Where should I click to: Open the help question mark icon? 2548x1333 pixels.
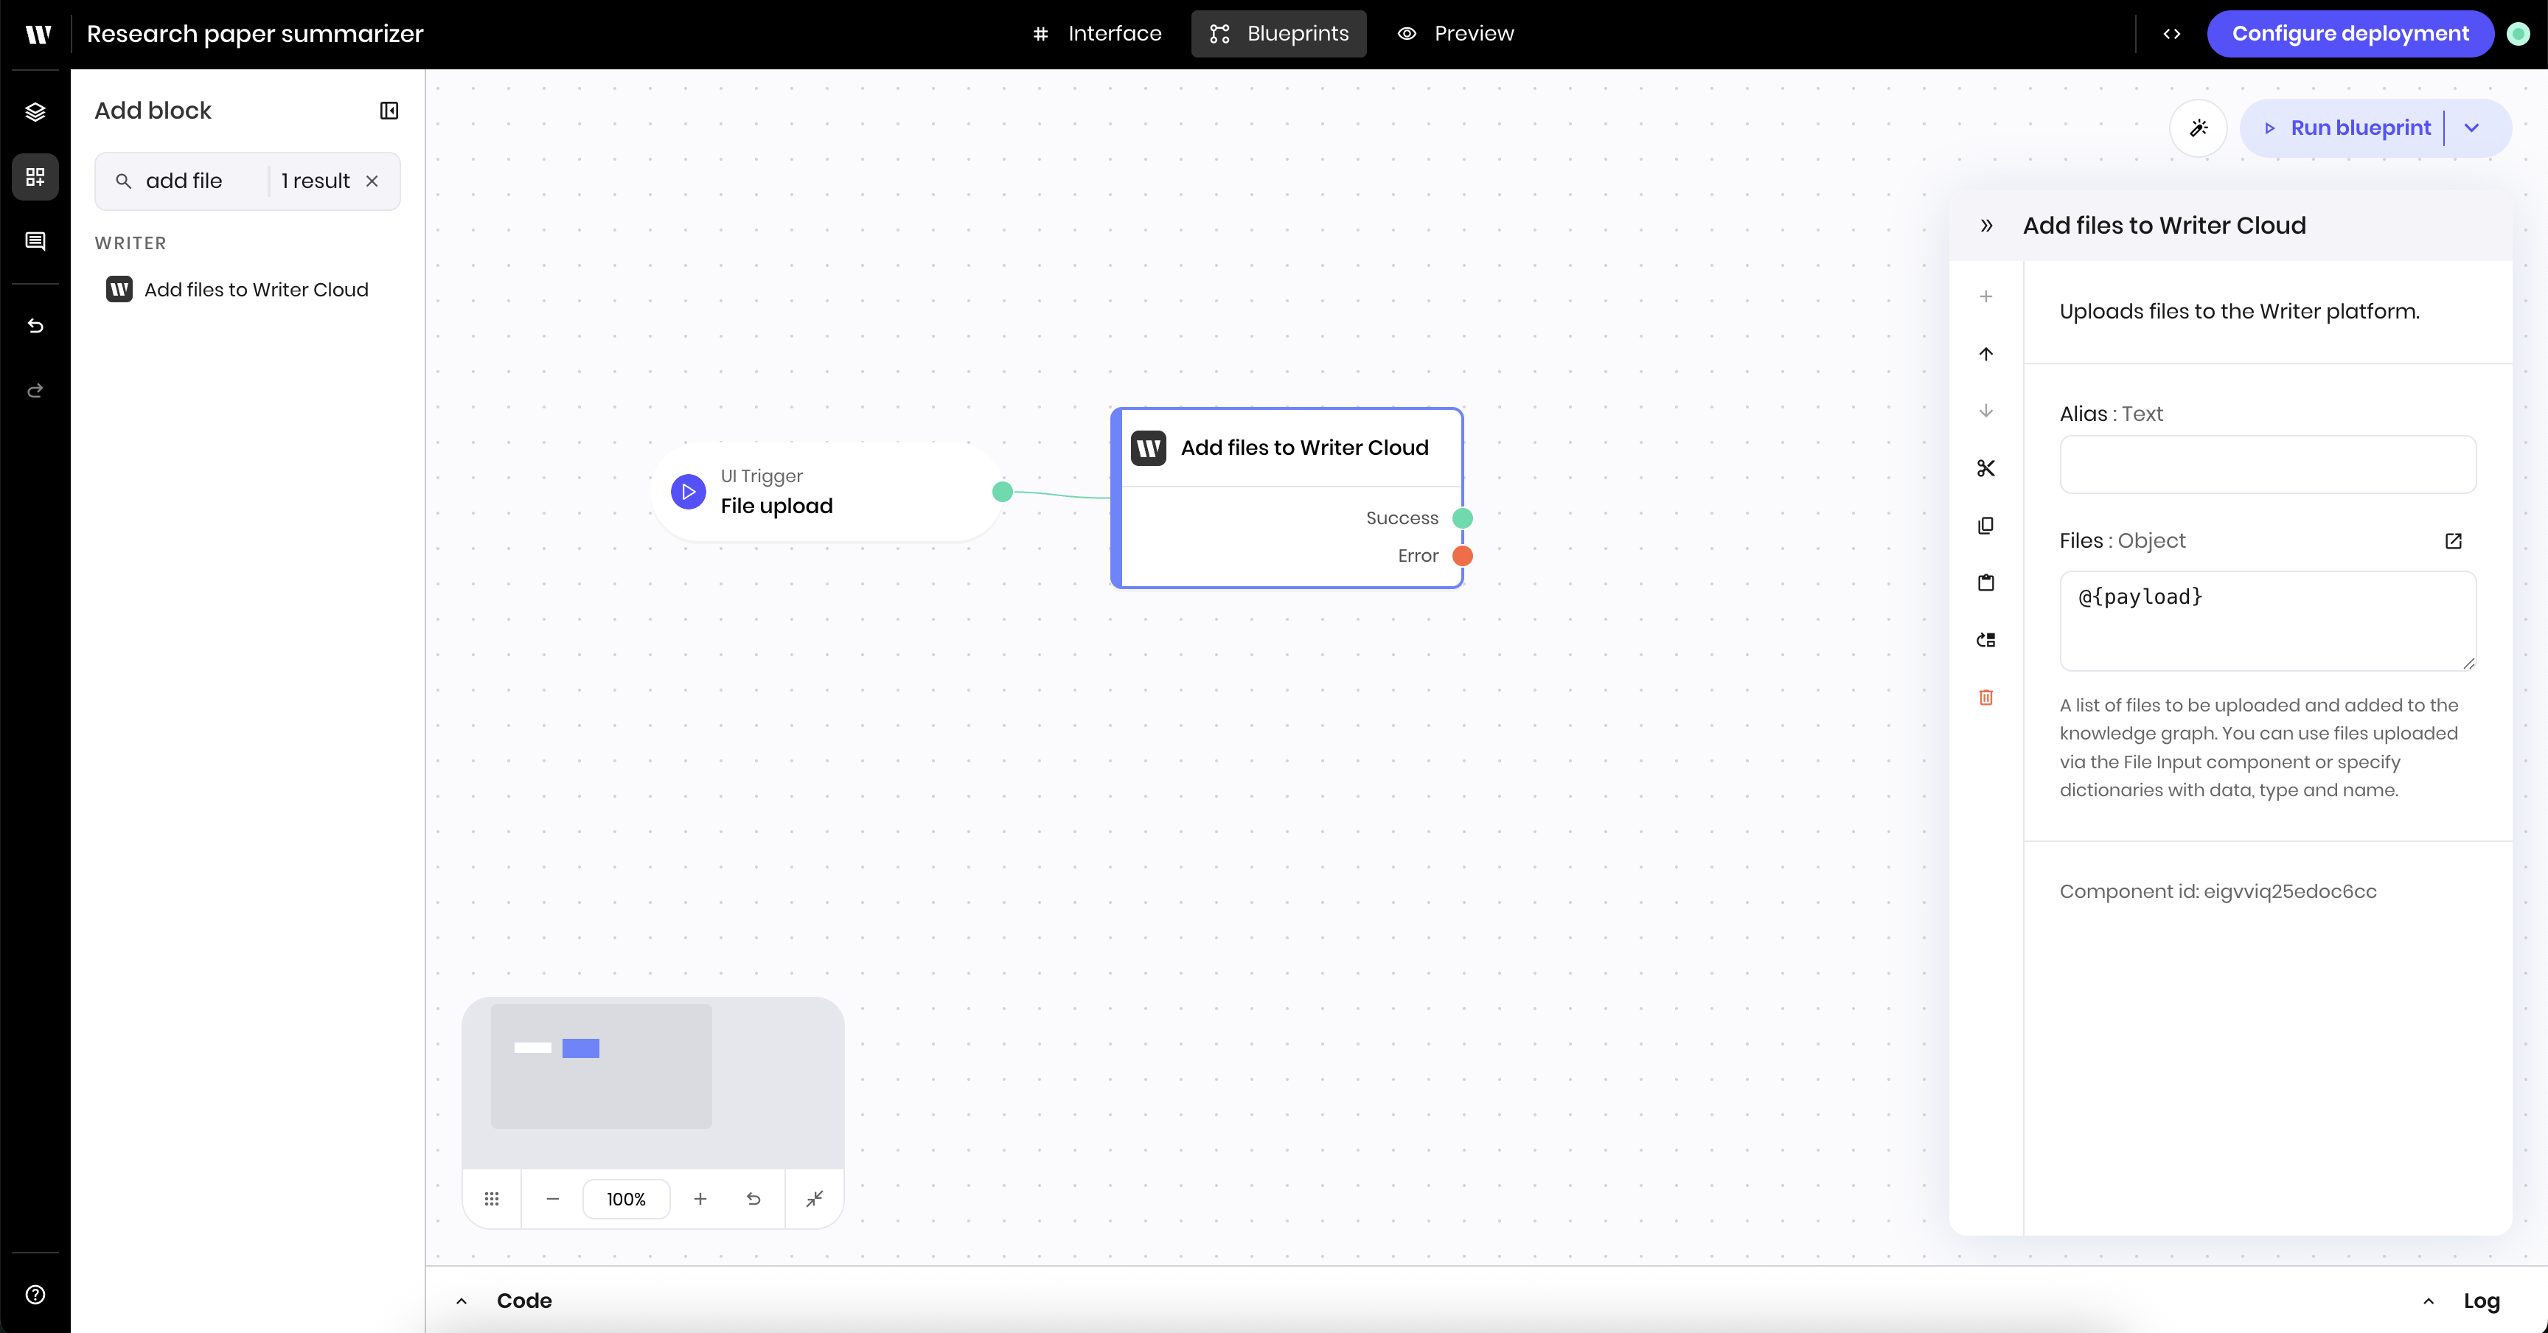(35, 1295)
